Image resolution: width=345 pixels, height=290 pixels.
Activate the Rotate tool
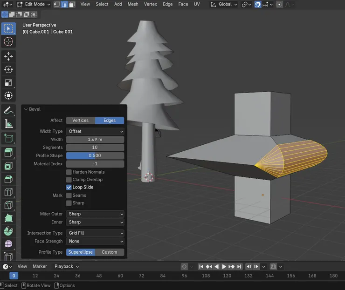pyautogui.click(x=8, y=69)
